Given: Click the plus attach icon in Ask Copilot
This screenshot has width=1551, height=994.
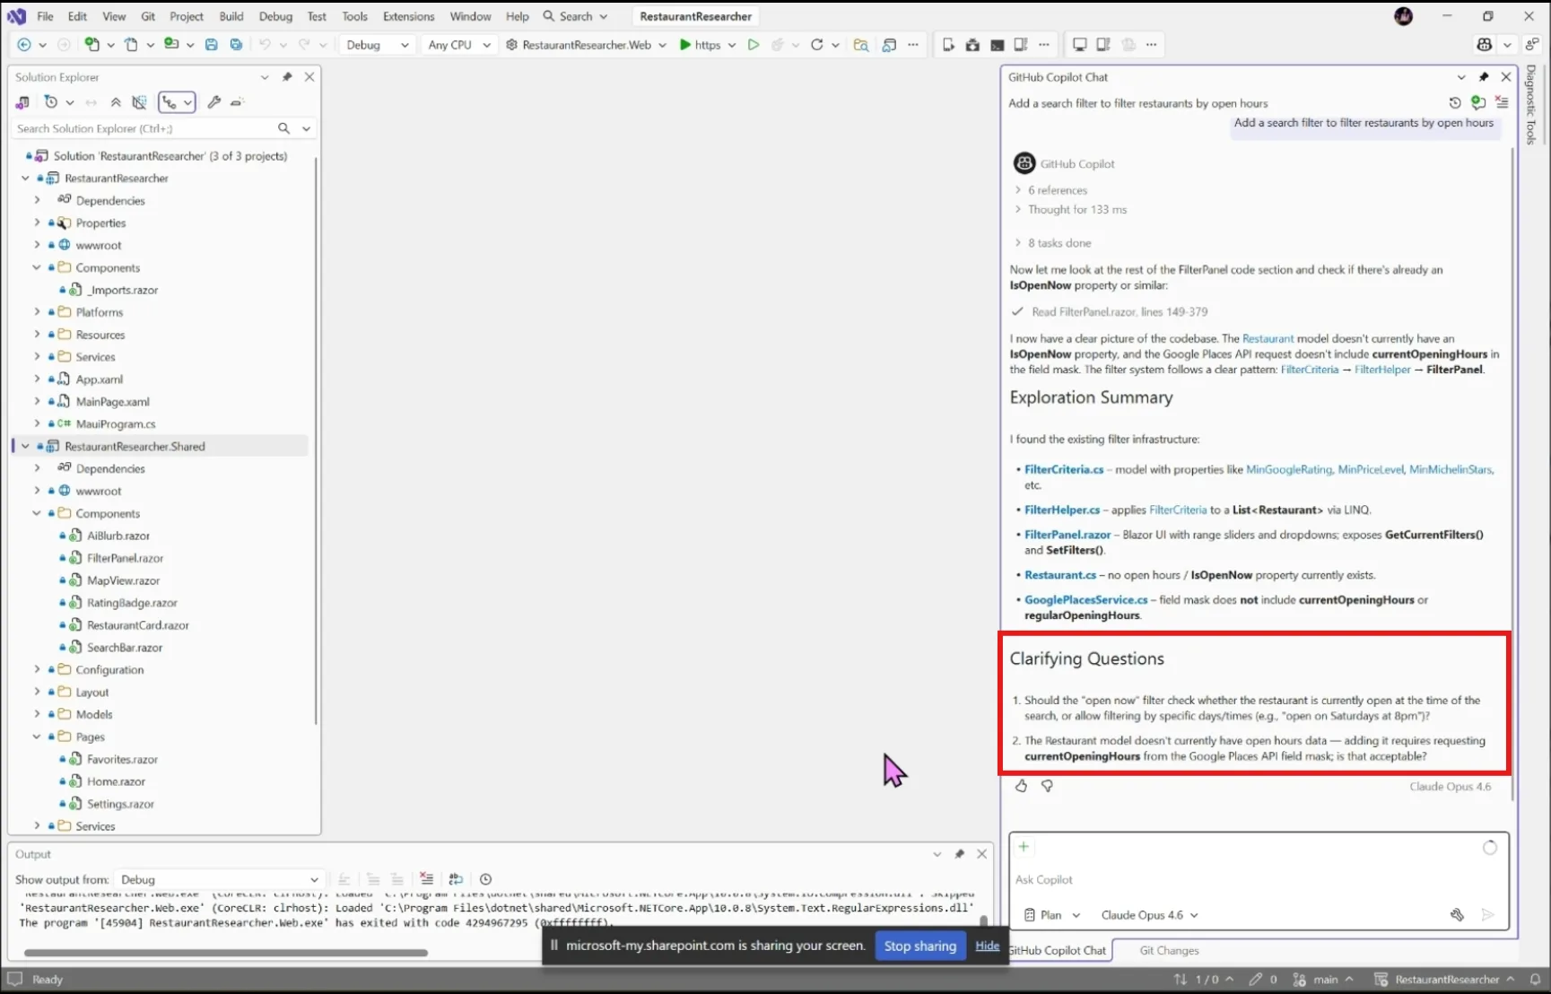Looking at the screenshot, I should 1024,847.
